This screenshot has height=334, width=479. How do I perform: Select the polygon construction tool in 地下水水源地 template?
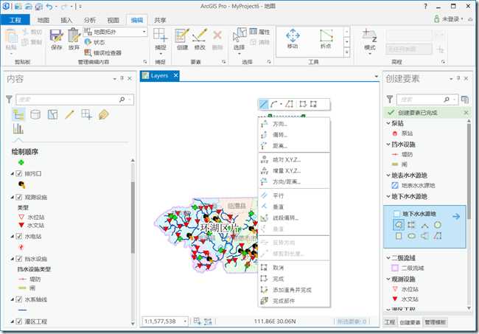click(x=399, y=225)
